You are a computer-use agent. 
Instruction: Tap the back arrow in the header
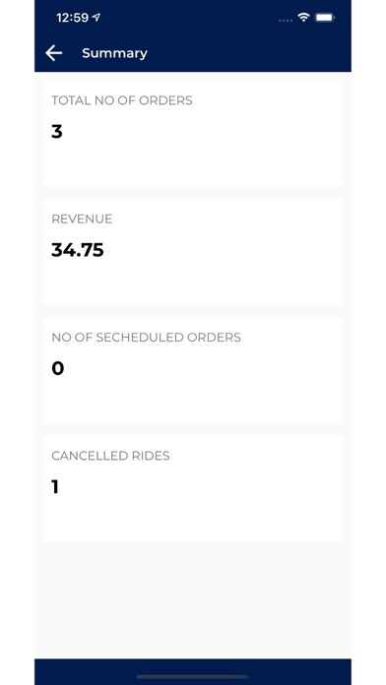pos(54,53)
